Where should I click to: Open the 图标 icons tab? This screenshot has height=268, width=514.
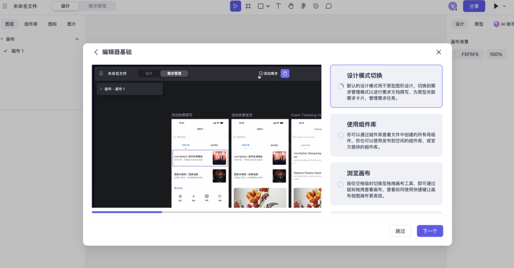coord(52,24)
